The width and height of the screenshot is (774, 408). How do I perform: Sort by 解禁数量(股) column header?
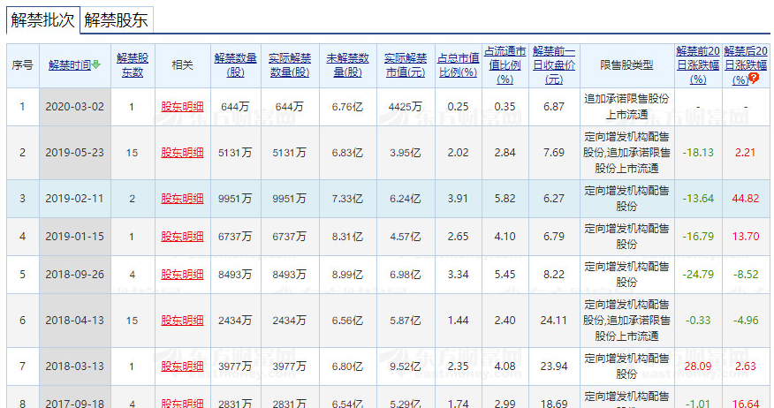pyautogui.click(x=236, y=65)
